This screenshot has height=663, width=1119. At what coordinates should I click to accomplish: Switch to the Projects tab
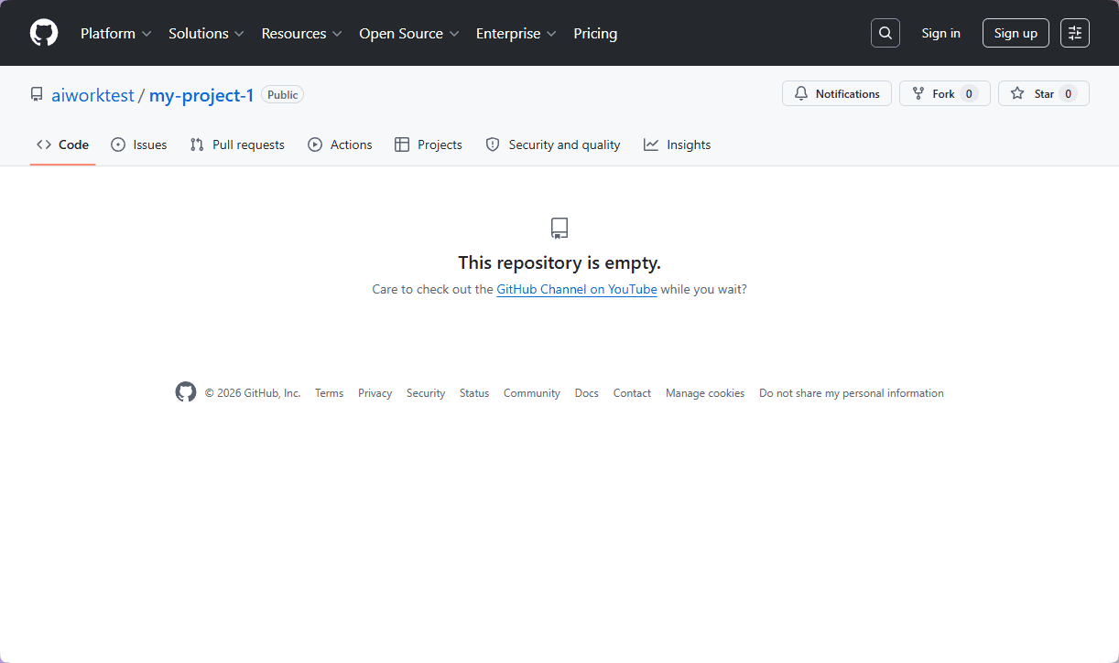pyautogui.click(x=429, y=144)
